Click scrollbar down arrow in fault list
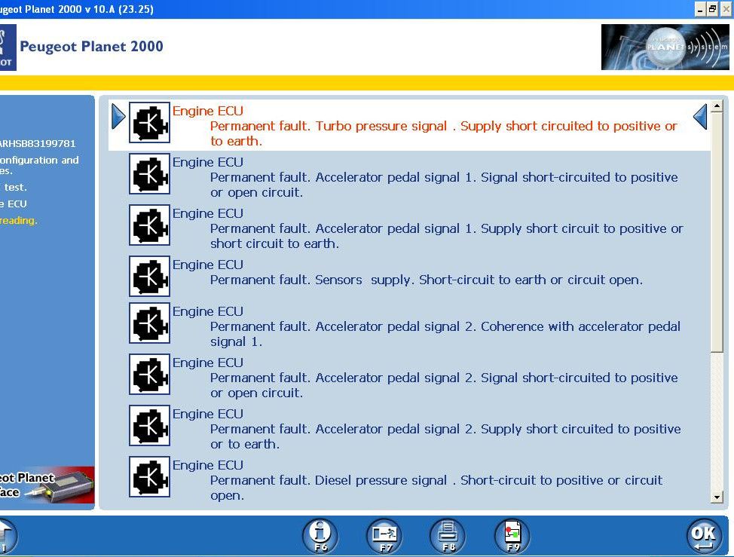Screen dimensions: 734x557 717,497
